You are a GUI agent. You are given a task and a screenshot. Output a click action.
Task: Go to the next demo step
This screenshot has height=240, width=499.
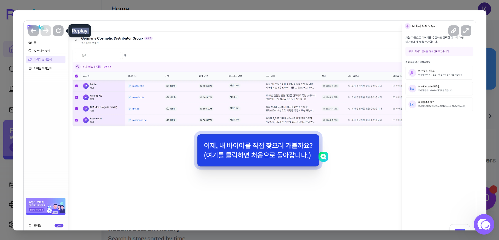click(46, 31)
